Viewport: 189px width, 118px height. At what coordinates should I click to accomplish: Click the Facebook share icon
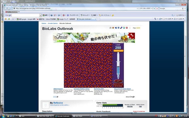(x=119, y=28)
